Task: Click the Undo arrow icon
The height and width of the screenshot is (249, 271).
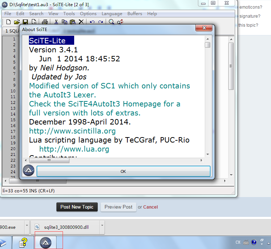Action: click(92, 22)
